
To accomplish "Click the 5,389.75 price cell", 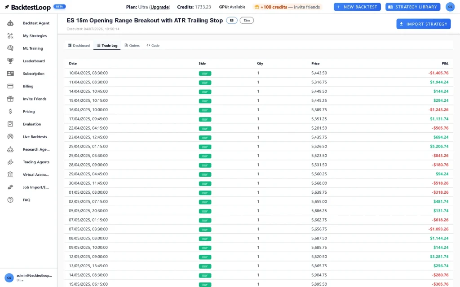I will coord(319,109).
